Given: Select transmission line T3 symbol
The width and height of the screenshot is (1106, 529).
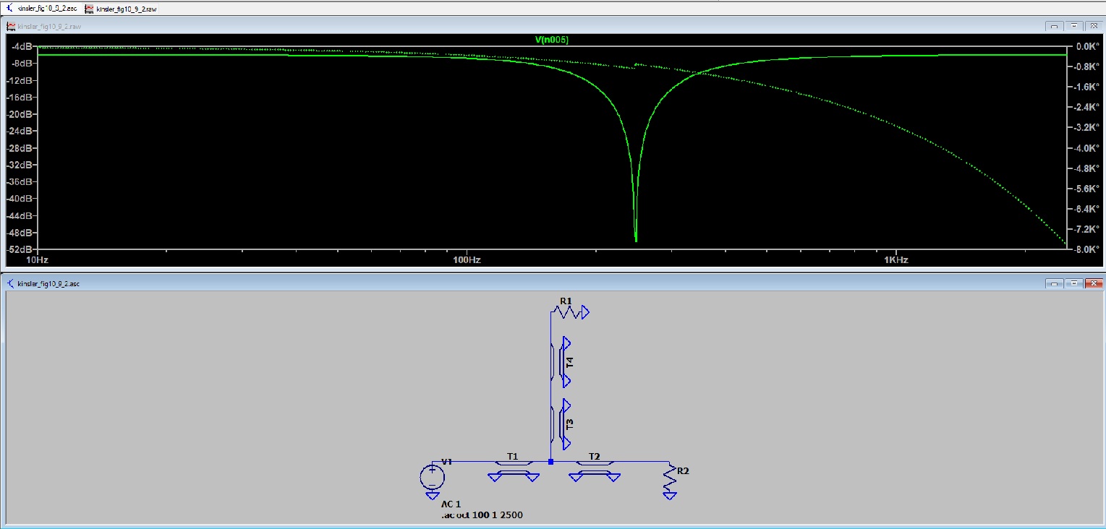Looking at the screenshot, I should (561, 423).
